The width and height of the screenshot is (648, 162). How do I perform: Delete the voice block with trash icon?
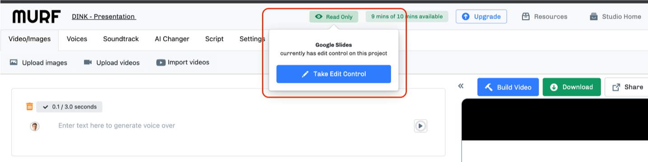tap(29, 107)
